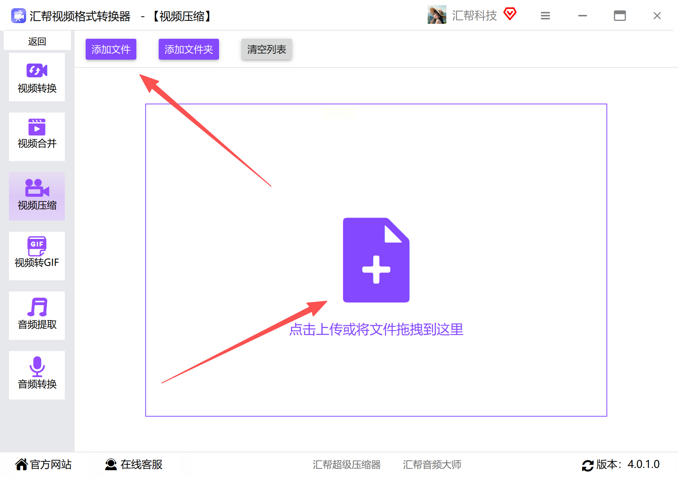This screenshot has height=477, width=678.
Task: Contact 在线客服 online support
Action: tap(134, 464)
